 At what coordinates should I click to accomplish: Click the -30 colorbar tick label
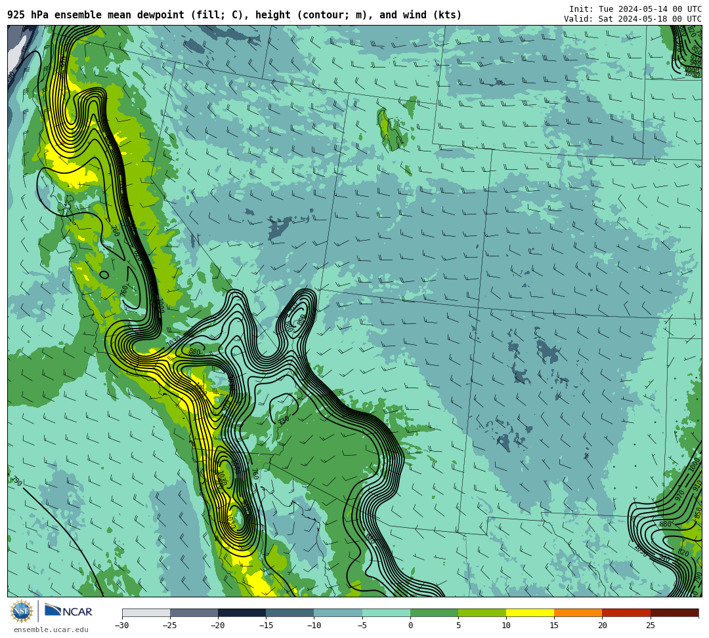coord(122,626)
